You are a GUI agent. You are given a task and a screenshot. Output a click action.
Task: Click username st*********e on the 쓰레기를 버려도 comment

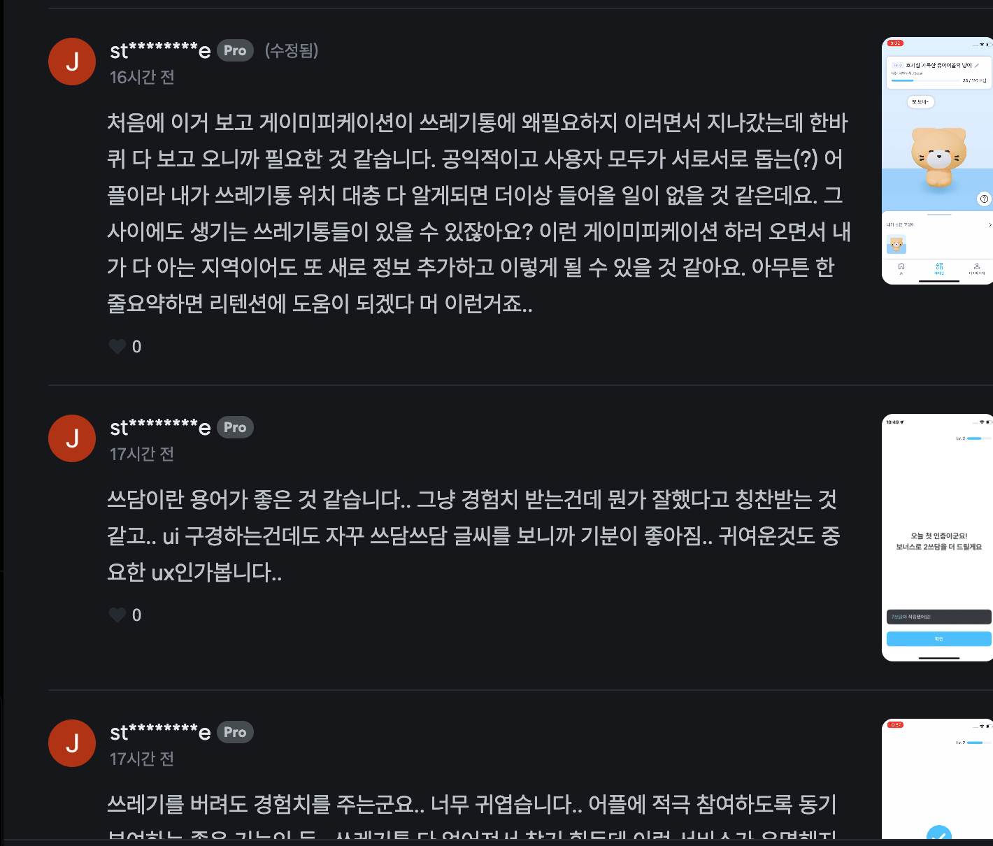click(x=160, y=732)
